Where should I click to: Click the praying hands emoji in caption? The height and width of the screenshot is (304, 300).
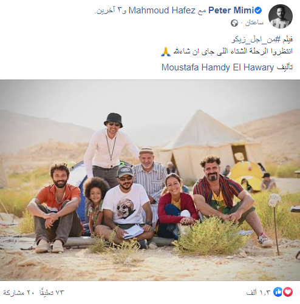click(166, 52)
